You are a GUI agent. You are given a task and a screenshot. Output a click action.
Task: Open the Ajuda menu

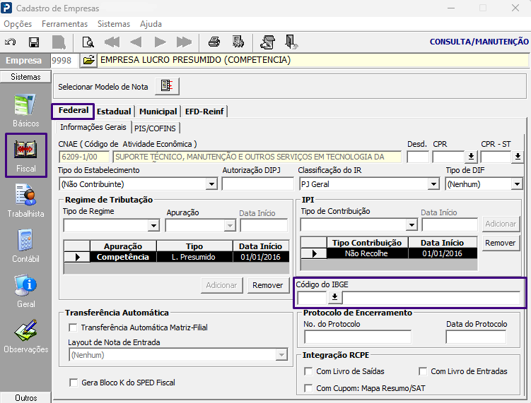(x=151, y=24)
